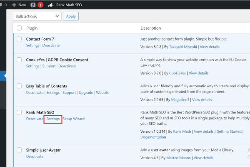The width and height of the screenshot is (250, 167).
Task: Click the Rank Math author link
Action: point(182,132)
